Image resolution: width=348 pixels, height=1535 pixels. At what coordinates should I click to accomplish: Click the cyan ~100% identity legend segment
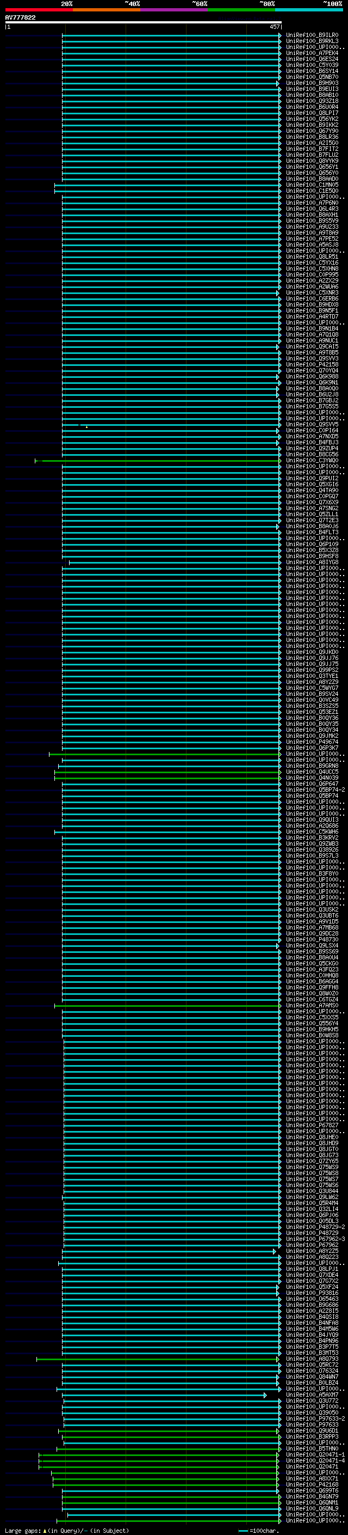[x=309, y=10]
